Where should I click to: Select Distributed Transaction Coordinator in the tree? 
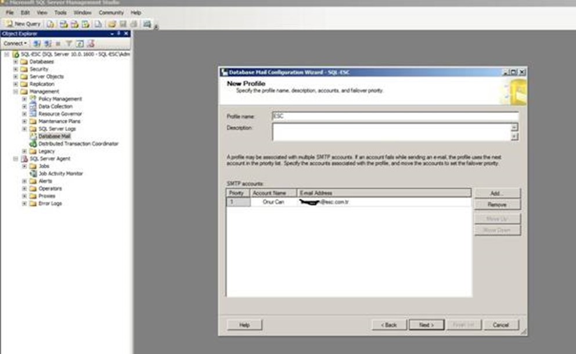click(x=78, y=144)
